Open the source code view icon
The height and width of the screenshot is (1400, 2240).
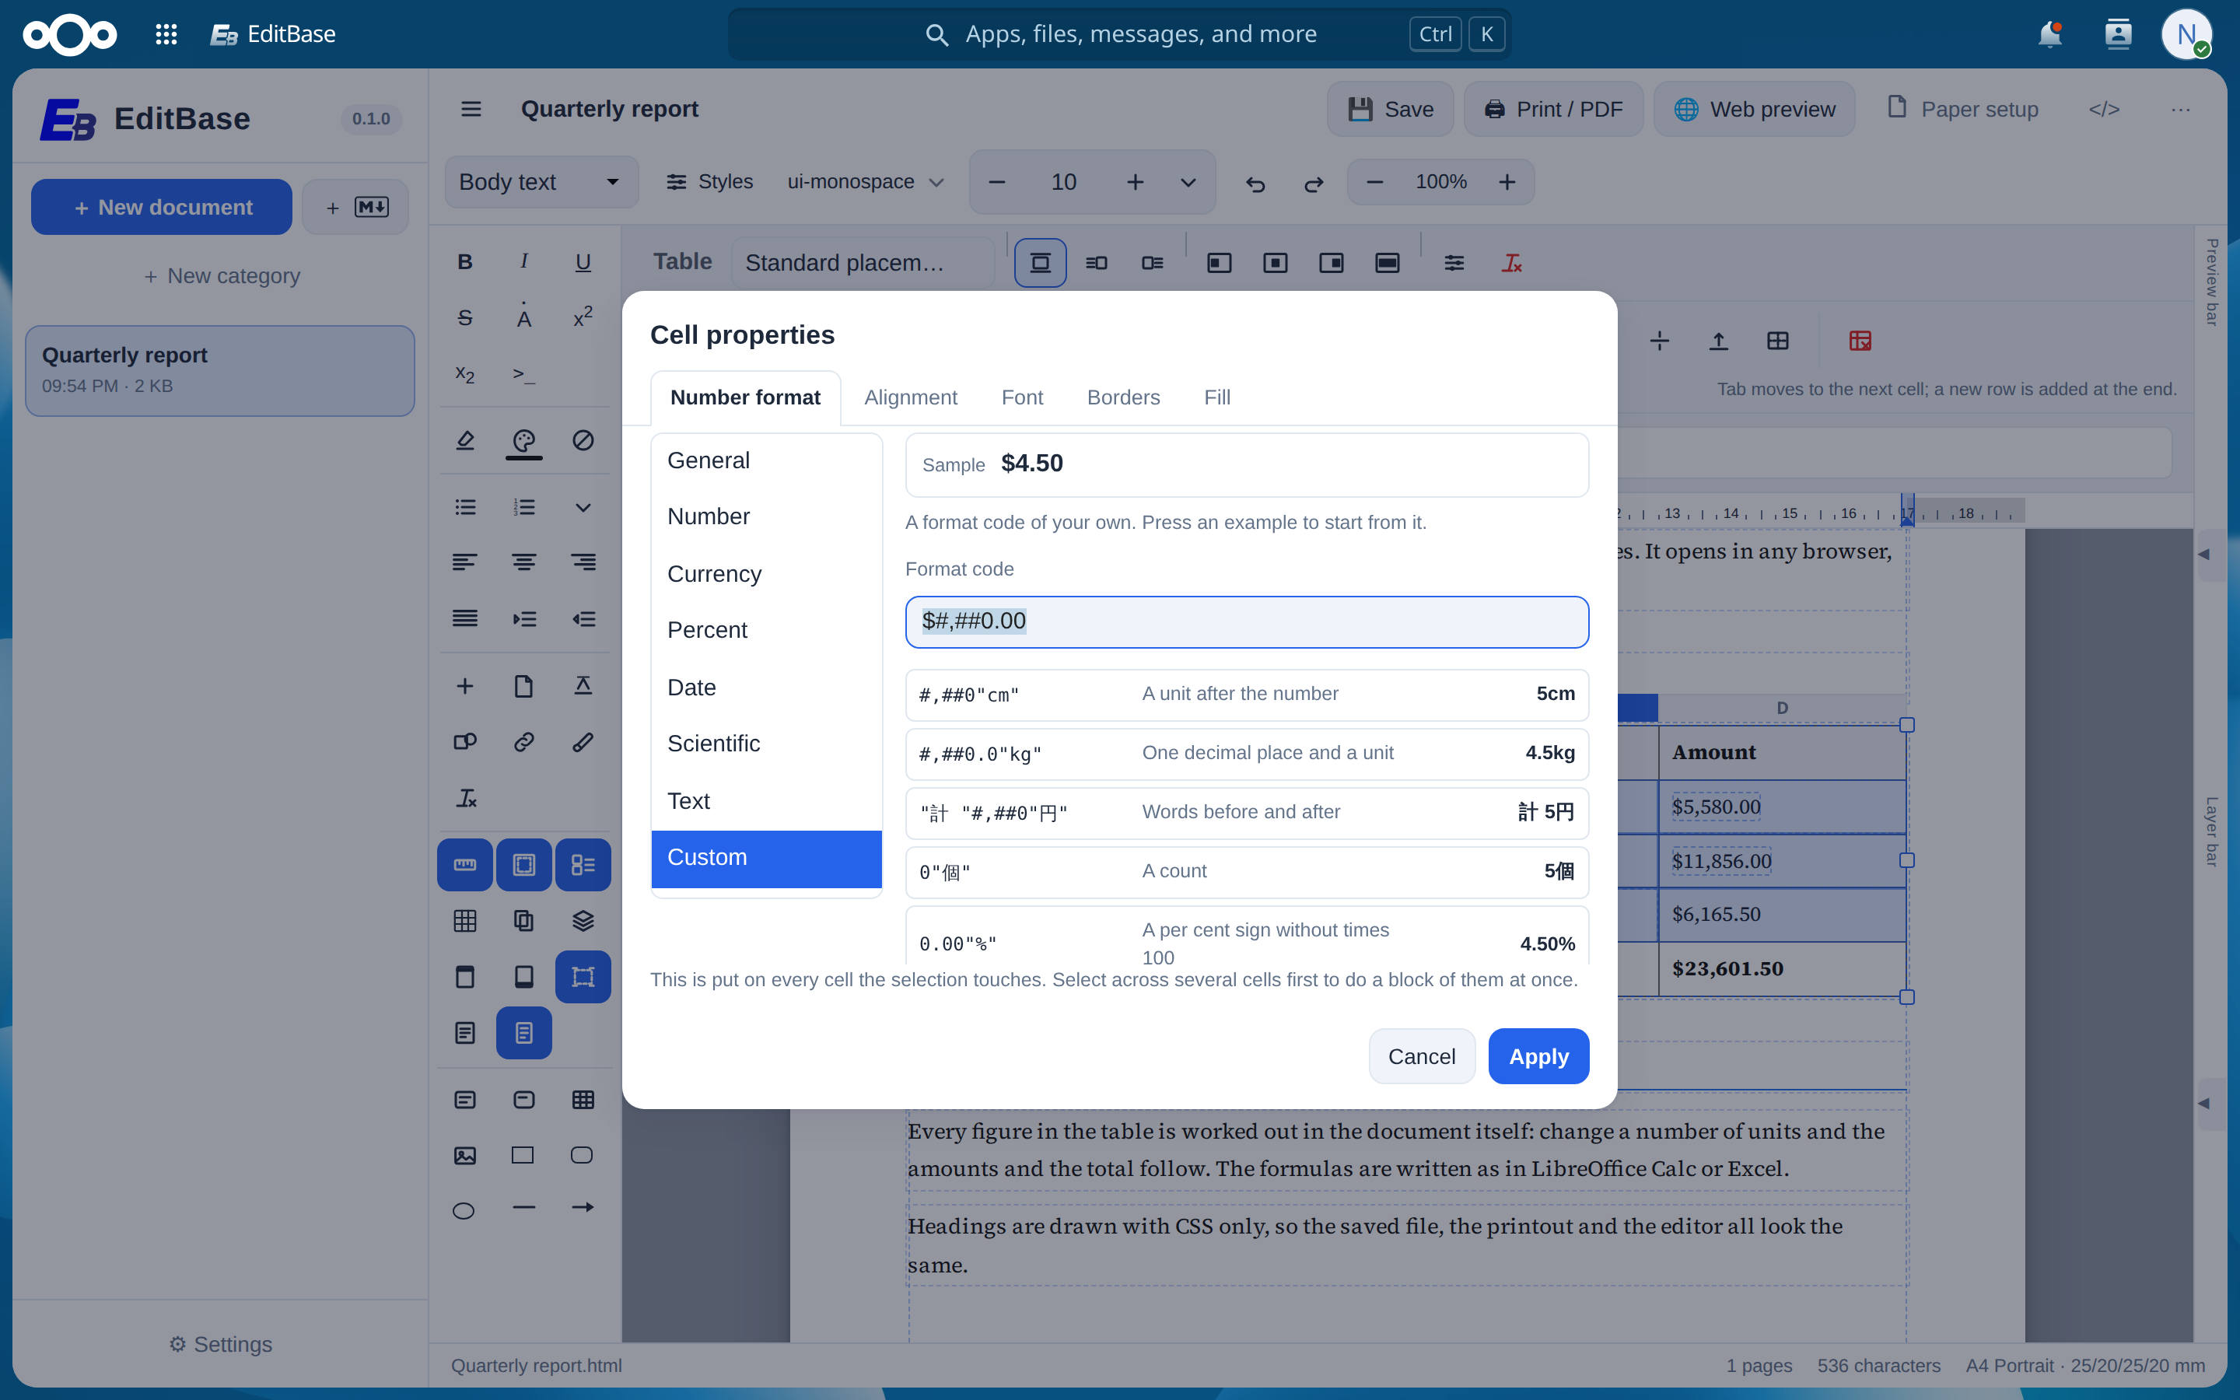(x=2104, y=109)
